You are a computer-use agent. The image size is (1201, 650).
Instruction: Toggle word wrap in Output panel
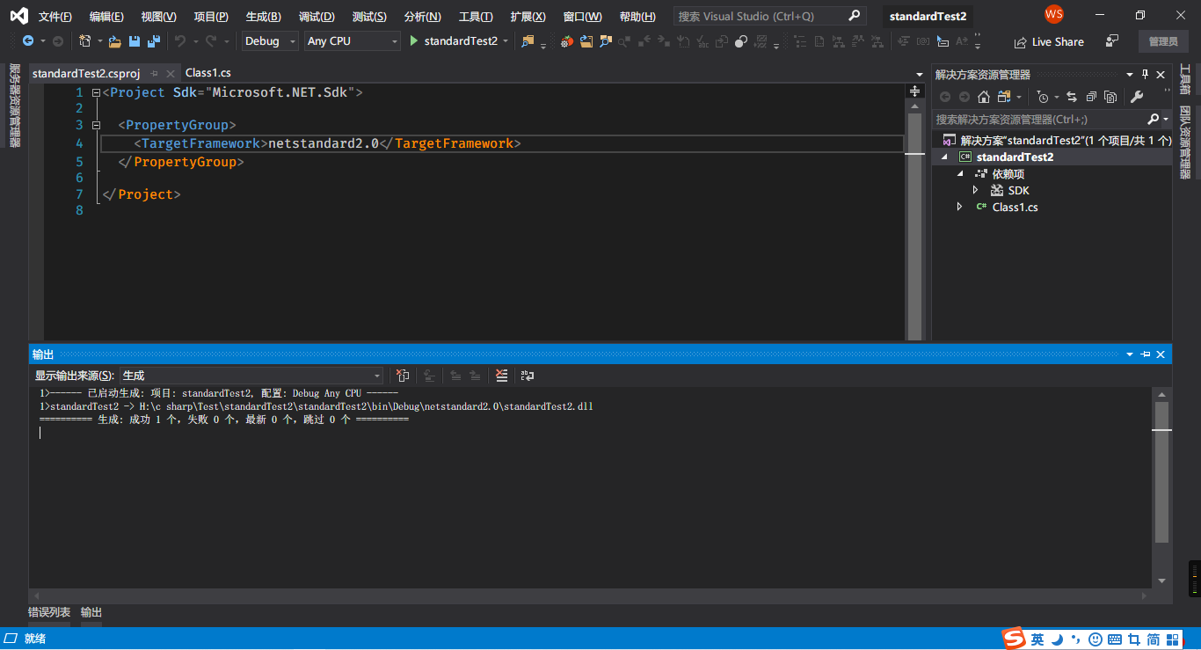point(528,376)
